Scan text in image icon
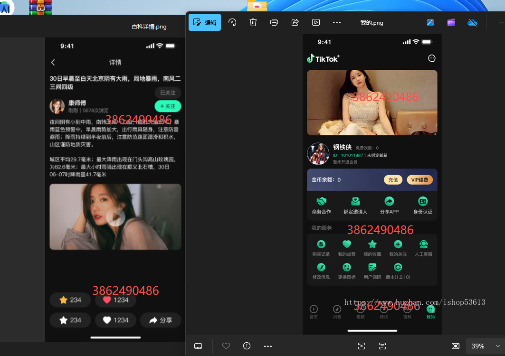This screenshot has width=505, height=356. point(382,346)
